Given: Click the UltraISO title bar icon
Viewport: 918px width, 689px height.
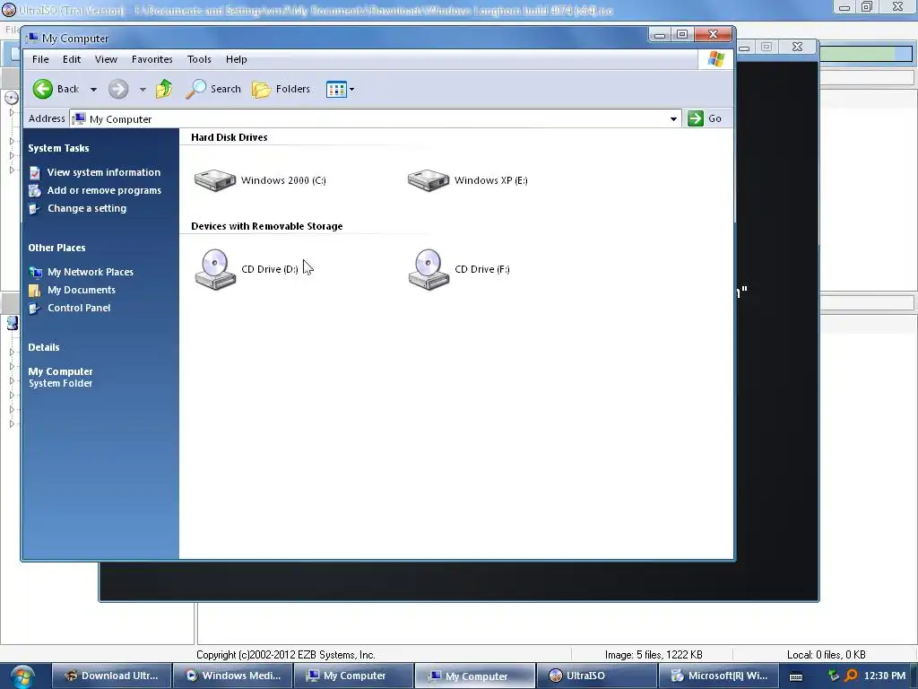Looking at the screenshot, I should coord(9,10).
